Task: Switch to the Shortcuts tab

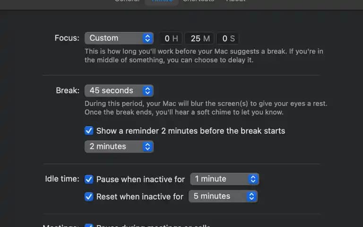Action: (x=199, y=1)
